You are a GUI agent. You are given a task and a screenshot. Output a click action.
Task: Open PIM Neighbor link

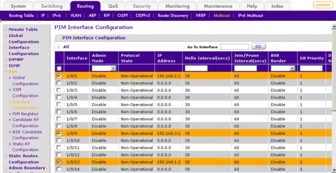(x=25, y=114)
